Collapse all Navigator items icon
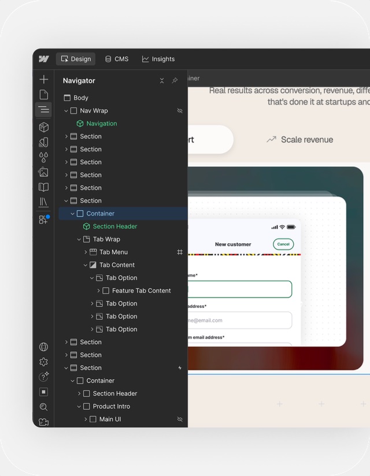This screenshot has height=476, width=370. (162, 80)
